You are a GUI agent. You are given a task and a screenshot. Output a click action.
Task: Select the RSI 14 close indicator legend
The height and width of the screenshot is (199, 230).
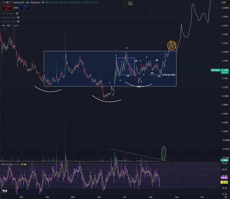[x=7, y=164]
